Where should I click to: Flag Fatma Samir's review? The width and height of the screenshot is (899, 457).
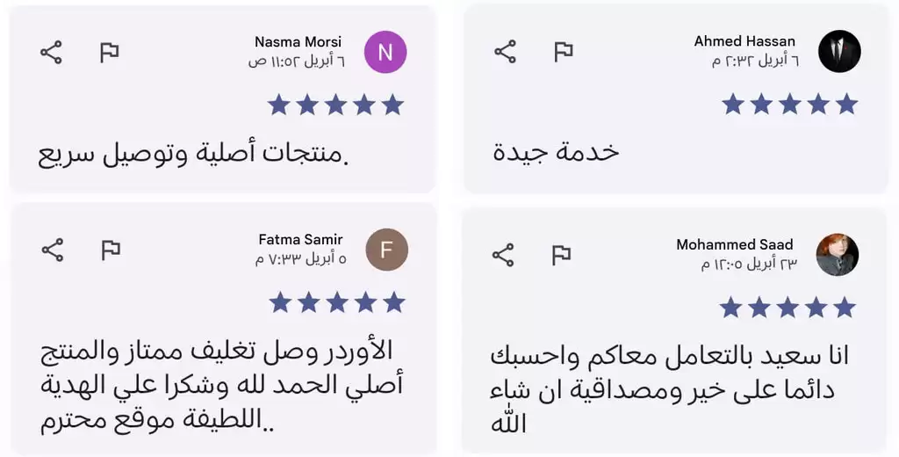[x=111, y=250]
